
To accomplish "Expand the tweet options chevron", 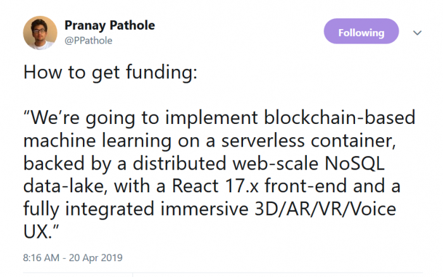I will pyautogui.click(x=417, y=33).
